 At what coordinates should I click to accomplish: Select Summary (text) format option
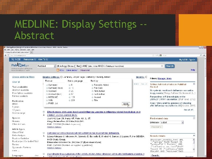point(47,88)
